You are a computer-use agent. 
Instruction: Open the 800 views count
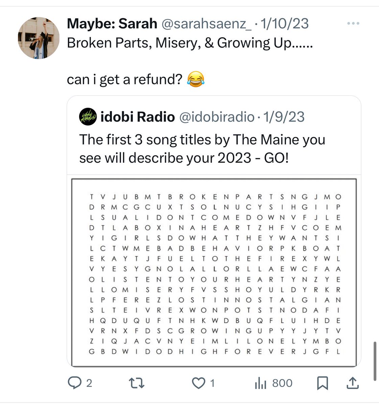click(282, 383)
